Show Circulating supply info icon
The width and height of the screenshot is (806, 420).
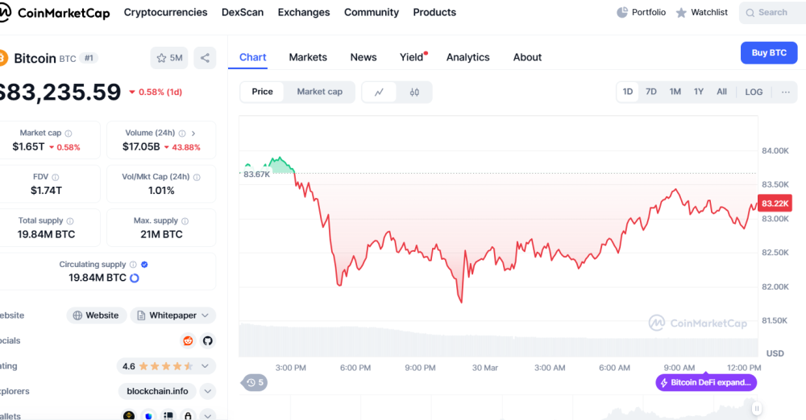[x=133, y=265]
